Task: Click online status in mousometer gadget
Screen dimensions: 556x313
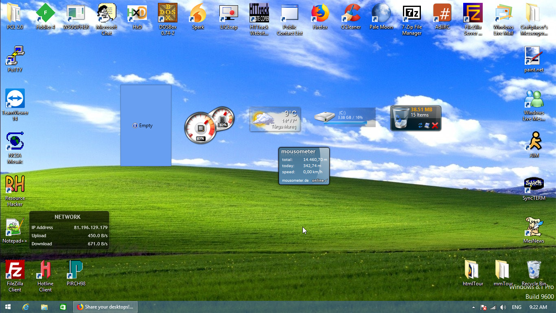Action: pos(320,180)
